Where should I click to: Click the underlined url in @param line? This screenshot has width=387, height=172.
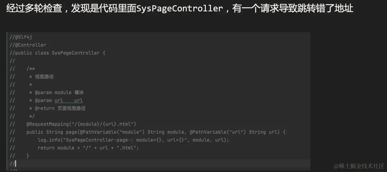click(x=59, y=100)
